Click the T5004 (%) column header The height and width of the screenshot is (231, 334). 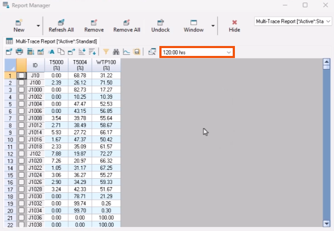(80, 65)
